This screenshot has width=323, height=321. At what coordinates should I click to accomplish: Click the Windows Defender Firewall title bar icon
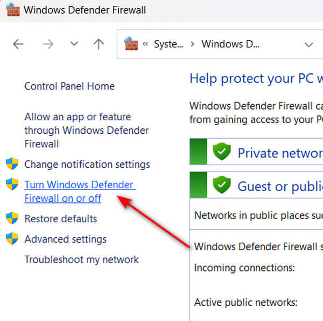point(13,10)
